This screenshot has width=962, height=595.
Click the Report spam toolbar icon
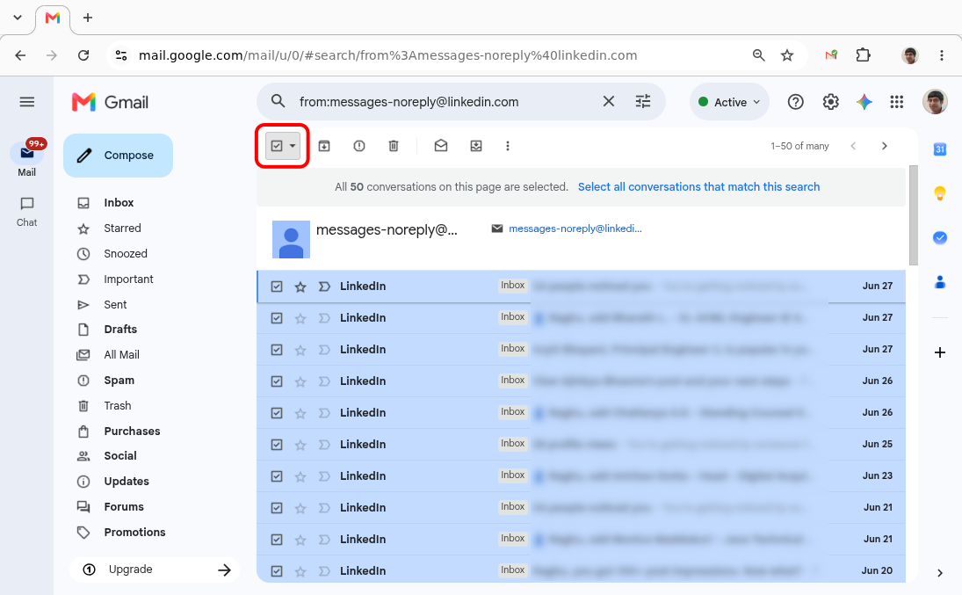point(359,146)
